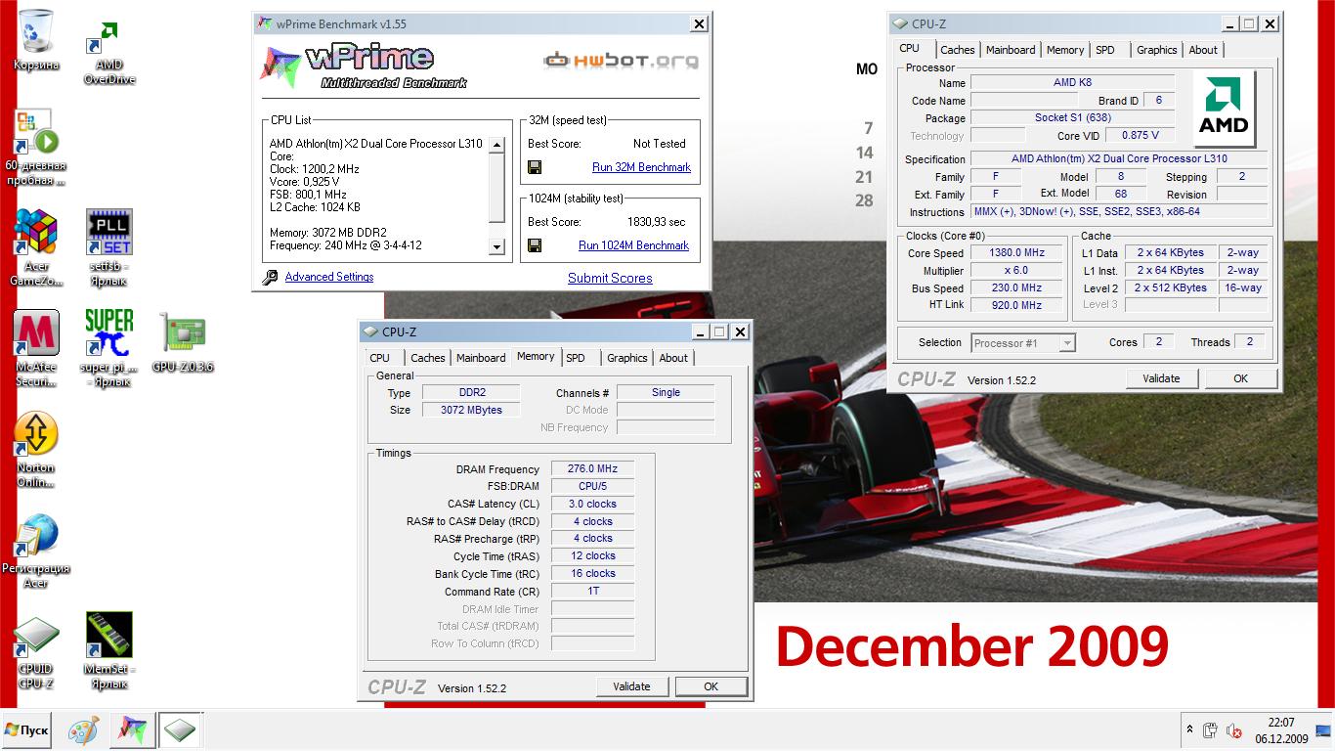Launch MemSet shortcut icon
Viewport: 1335px width, 751px height.
point(109,650)
